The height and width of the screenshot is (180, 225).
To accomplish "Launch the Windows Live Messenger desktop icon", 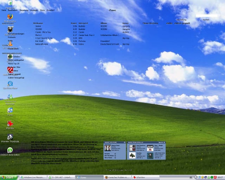I will coord(10,97).
